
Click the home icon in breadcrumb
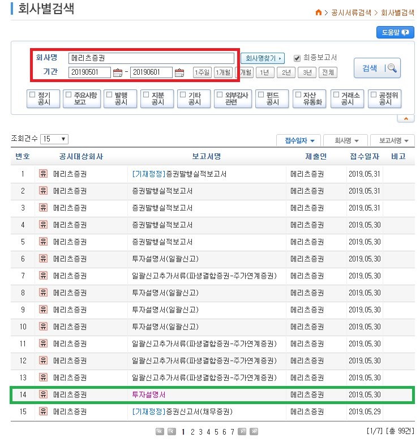(x=318, y=12)
